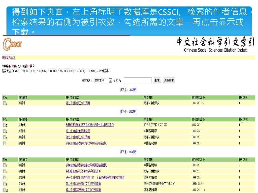Check the checkbox for row 6
258x193 pixels.
pos(5,165)
